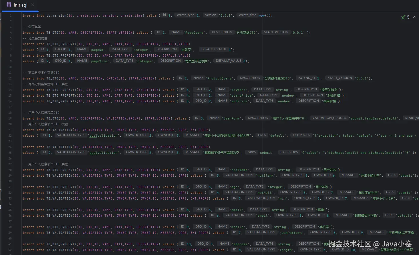Close the init.sql tab

pyautogui.click(x=33, y=5)
